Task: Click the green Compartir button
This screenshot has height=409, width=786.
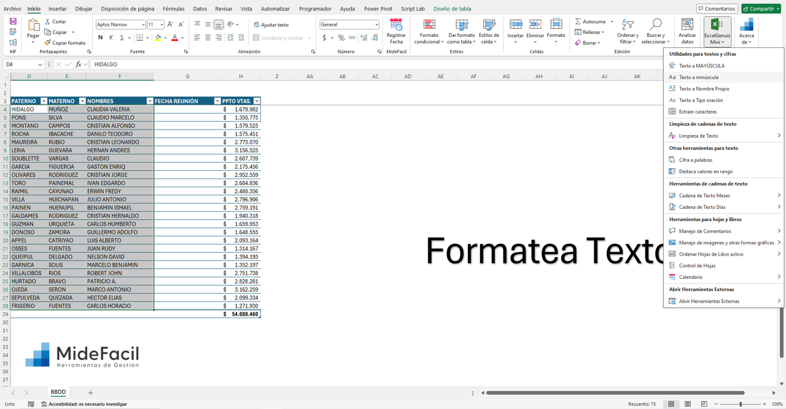Action: (761, 9)
